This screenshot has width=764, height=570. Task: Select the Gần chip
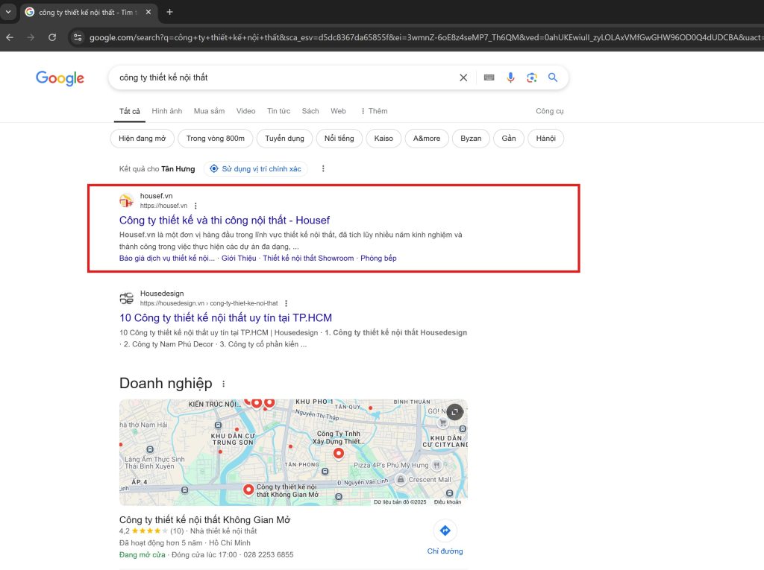click(x=509, y=139)
